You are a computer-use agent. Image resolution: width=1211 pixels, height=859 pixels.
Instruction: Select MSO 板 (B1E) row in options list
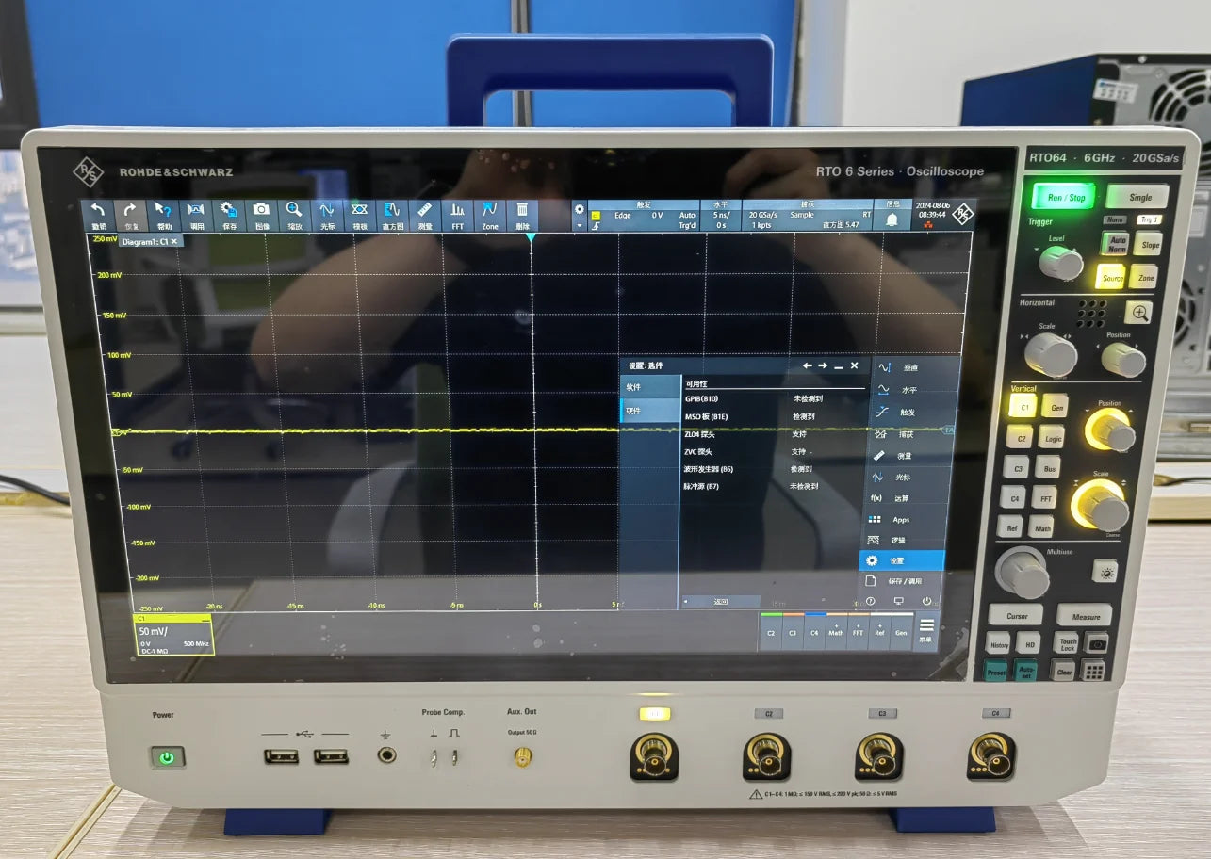tap(773, 416)
